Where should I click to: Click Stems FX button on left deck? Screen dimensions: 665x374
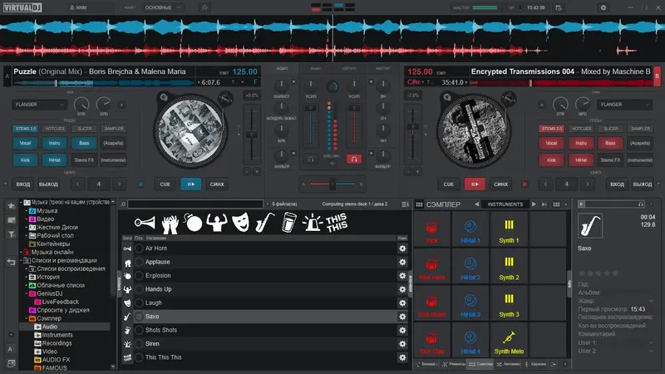[84, 160]
